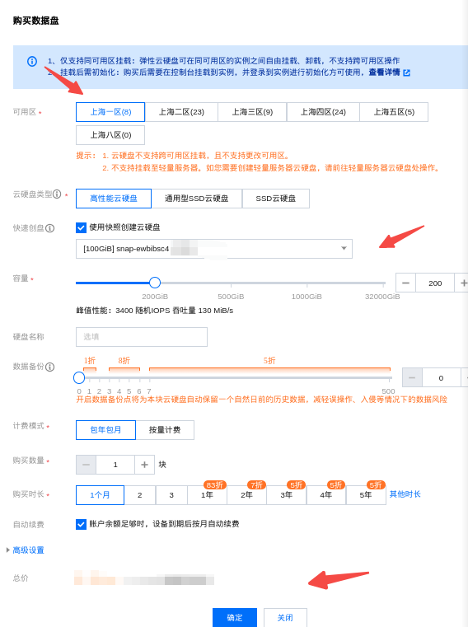Open the snapshot dropdown snap-ewbibsc4
The width and height of the screenshot is (468, 627).
[x=214, y=249]
